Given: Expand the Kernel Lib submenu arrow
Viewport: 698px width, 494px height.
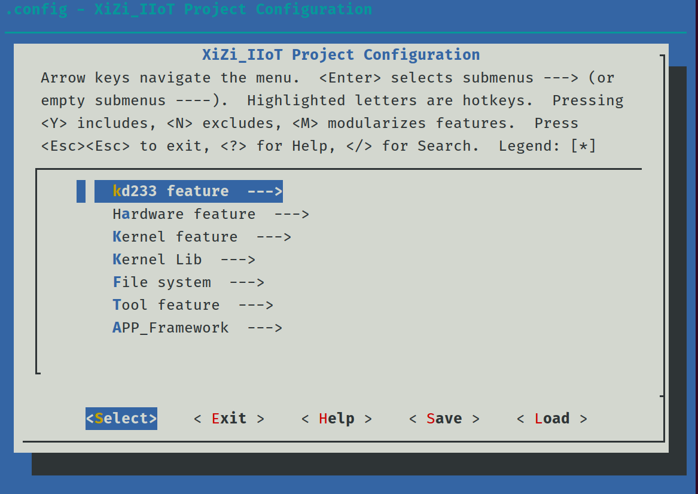Looking at the screenshot, I should pyautogui.click(x=237, y=260).
